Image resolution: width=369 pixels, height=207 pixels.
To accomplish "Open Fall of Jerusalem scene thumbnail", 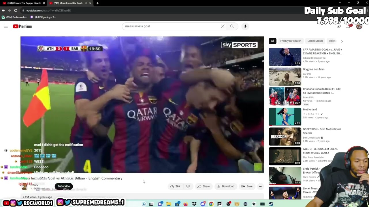I will coord(285,156).
